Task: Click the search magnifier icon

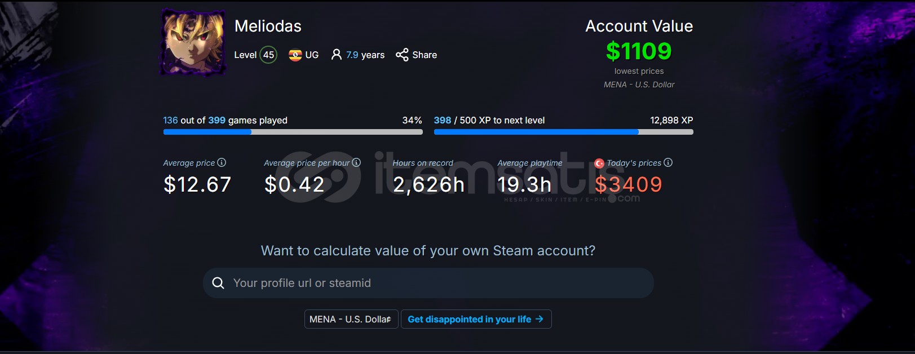Action: coord(218,283)
